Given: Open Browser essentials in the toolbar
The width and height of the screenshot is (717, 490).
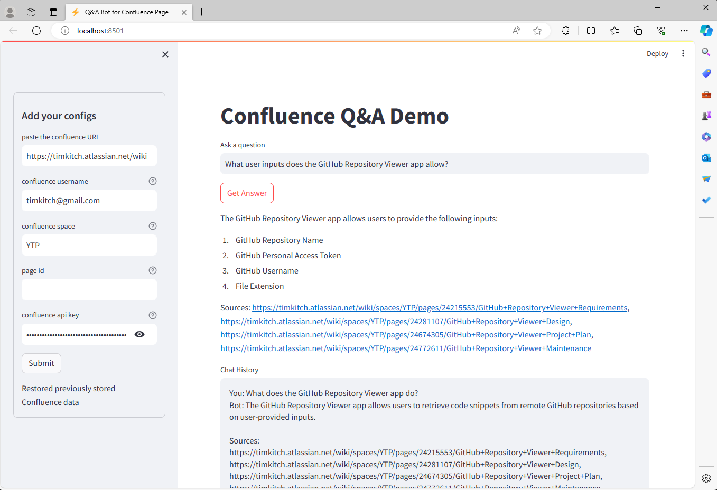Looking at the screenshot, I should click(661, 30).
